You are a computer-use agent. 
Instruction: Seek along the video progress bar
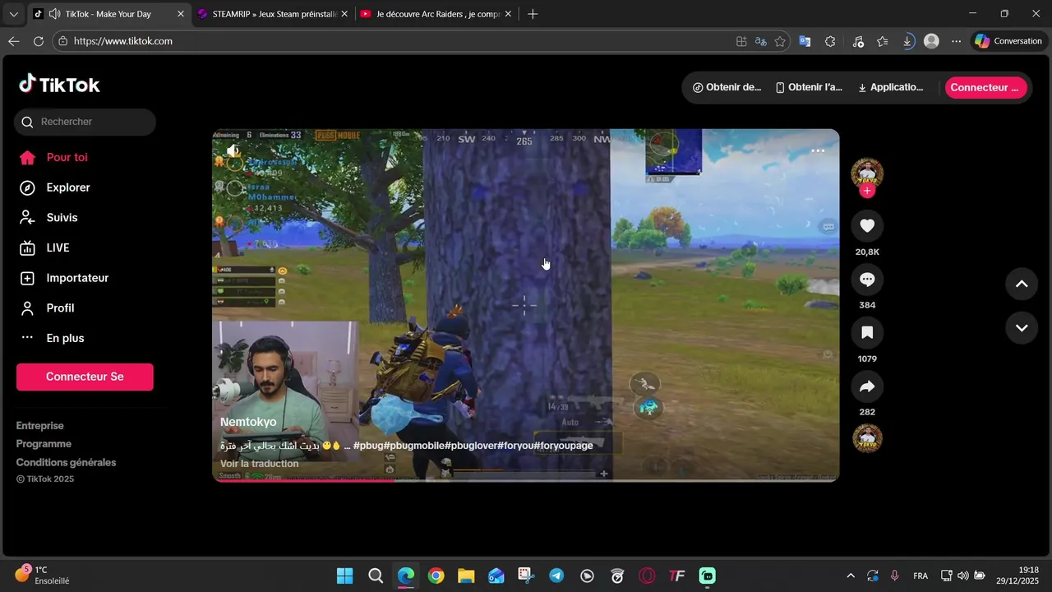click(x=525, y=480)
